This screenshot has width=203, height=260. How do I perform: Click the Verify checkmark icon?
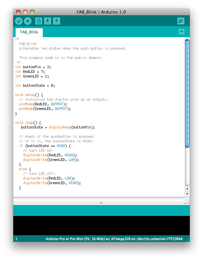click(19, 21)
